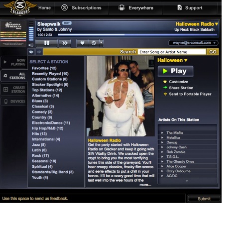
Task: Select Hip Hop/R&B (12) genre
Action: (48, 128)
